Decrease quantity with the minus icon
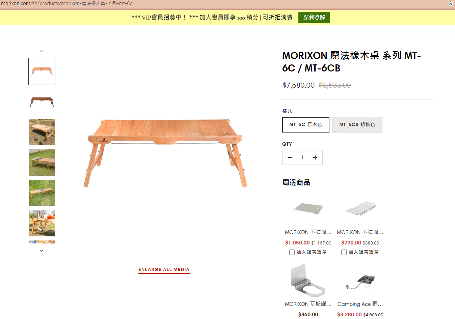455x319 pixels. pos(290,157)
